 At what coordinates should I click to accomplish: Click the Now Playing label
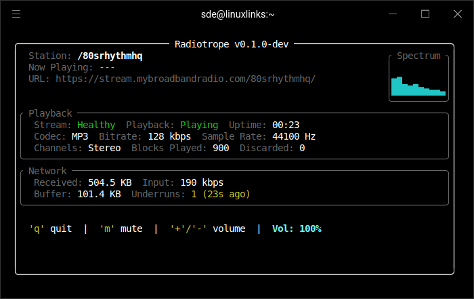pyautogui.click(x=60, y=68)
